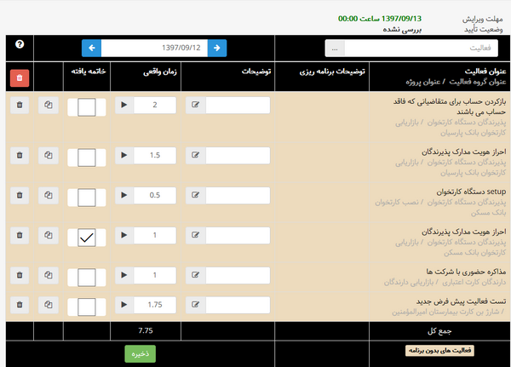Click the red delete-all trash button in header
This screenshot has height=367, width=511.
point(20,78)
